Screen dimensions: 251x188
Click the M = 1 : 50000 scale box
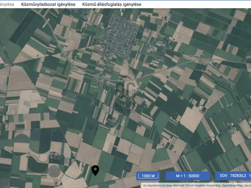187,176
